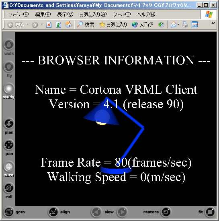Open the ツール(T) menu
Viewport: 219px width, 221px height.
(122, 14)
